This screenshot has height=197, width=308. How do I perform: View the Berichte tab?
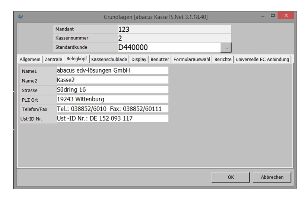click(x=223, y=59)
